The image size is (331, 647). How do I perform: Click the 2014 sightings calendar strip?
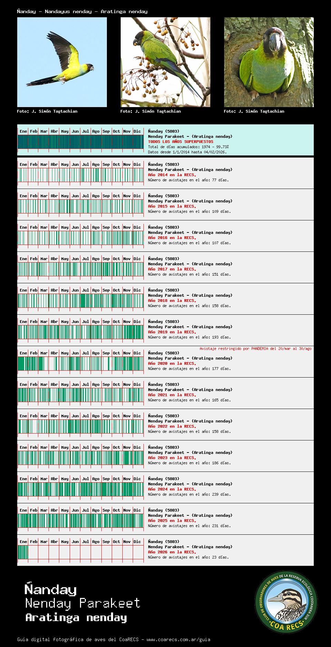pyautogui.click(x=81, y=175)
